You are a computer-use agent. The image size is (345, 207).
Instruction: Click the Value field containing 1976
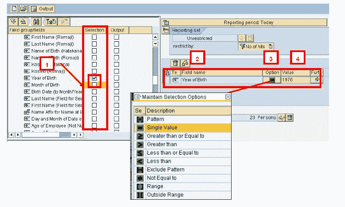[x=296, y=80]
